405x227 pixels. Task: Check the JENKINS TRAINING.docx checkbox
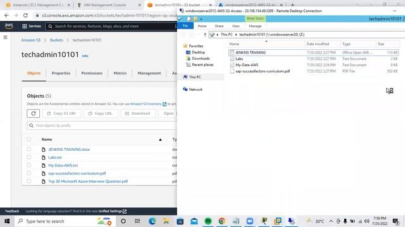[29, 149]
